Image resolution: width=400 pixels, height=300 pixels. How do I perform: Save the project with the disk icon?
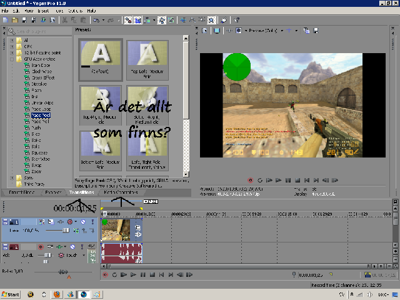(x=24, y=20)
